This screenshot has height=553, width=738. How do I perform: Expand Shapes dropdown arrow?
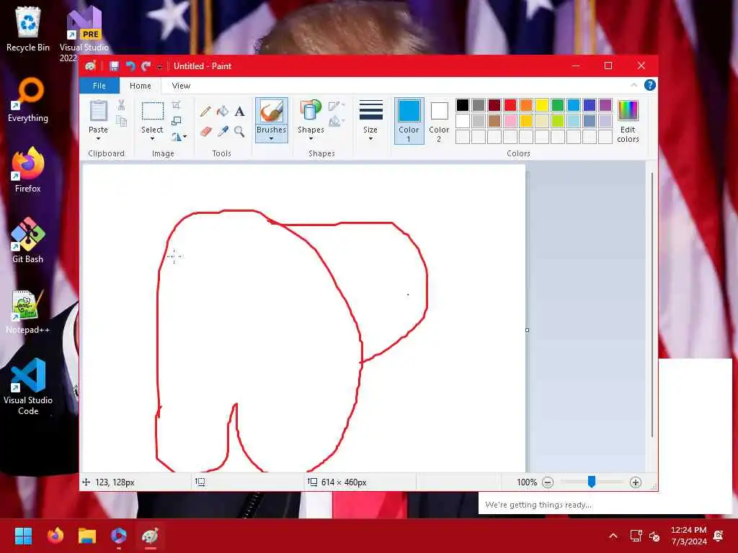pyautogui.click(x=311, y=139)
